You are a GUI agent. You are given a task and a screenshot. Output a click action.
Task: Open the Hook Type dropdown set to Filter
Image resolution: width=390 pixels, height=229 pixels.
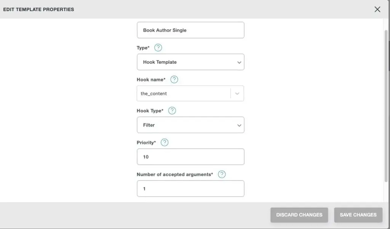pos(190,125)
